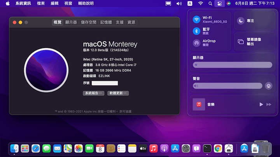Open Maps app in dock
Screen dimensions: 280x157
tap(68, 148)
